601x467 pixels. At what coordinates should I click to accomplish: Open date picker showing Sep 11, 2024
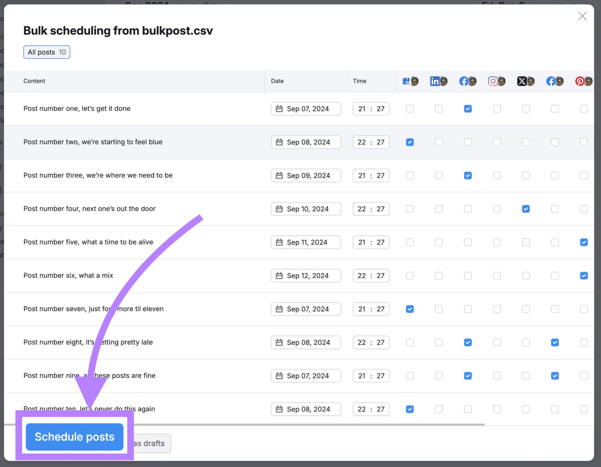[306, 242]
